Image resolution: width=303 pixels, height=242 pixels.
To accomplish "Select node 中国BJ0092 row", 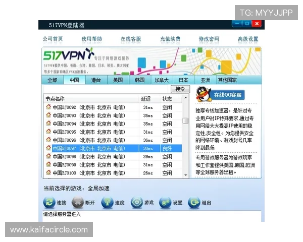I will tap(113, 107).
